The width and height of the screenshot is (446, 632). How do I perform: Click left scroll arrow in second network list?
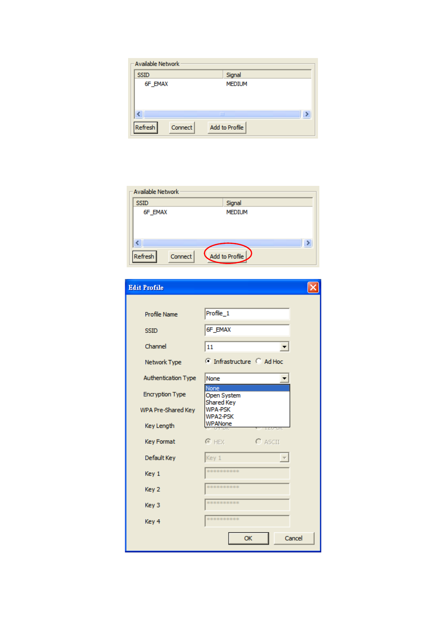137,243
